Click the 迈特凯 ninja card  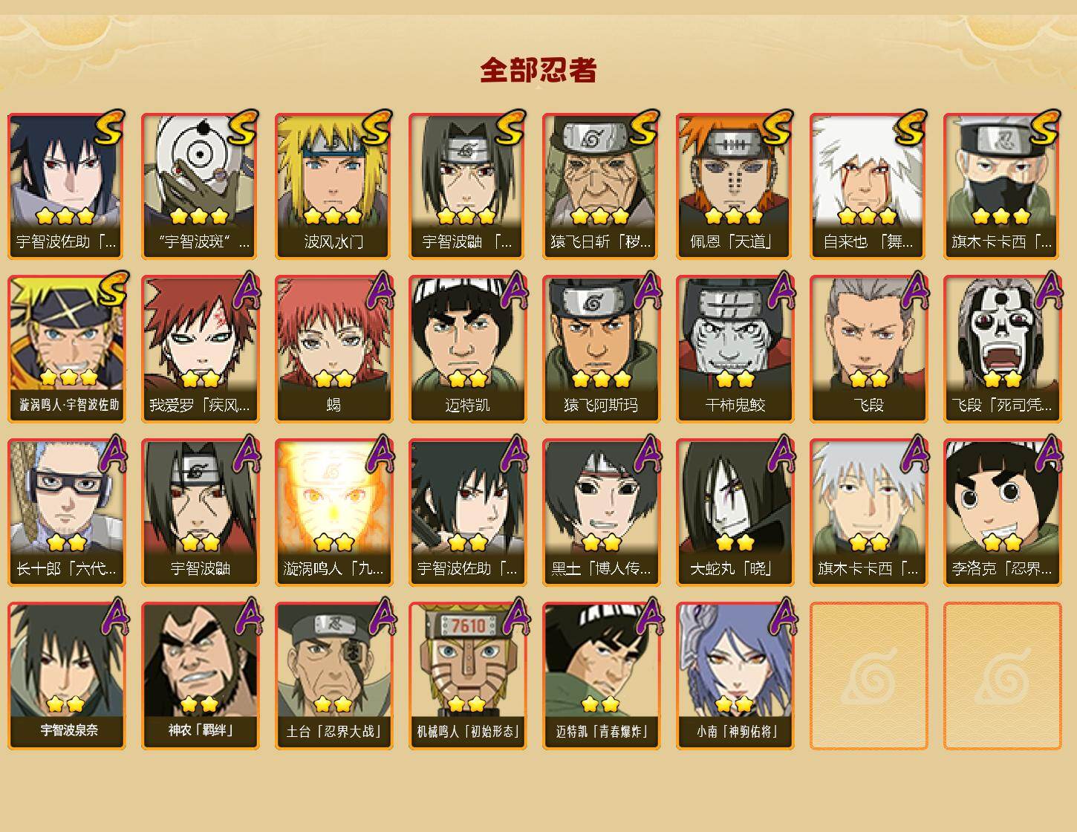[467, 349]
